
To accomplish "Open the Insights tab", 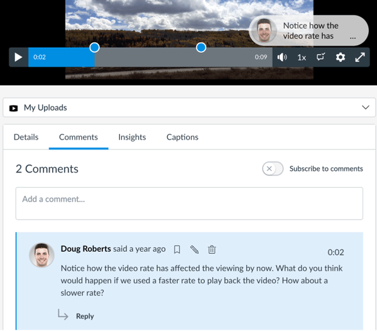I will 132,137.
